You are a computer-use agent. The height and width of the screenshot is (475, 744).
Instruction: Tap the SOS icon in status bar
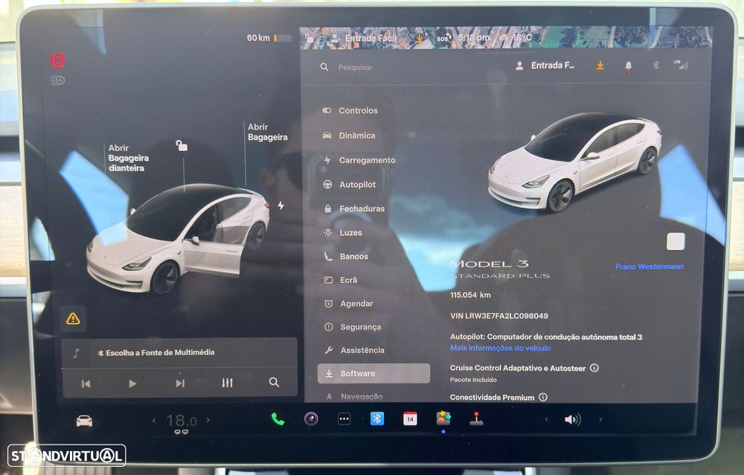tap(443, 38)
